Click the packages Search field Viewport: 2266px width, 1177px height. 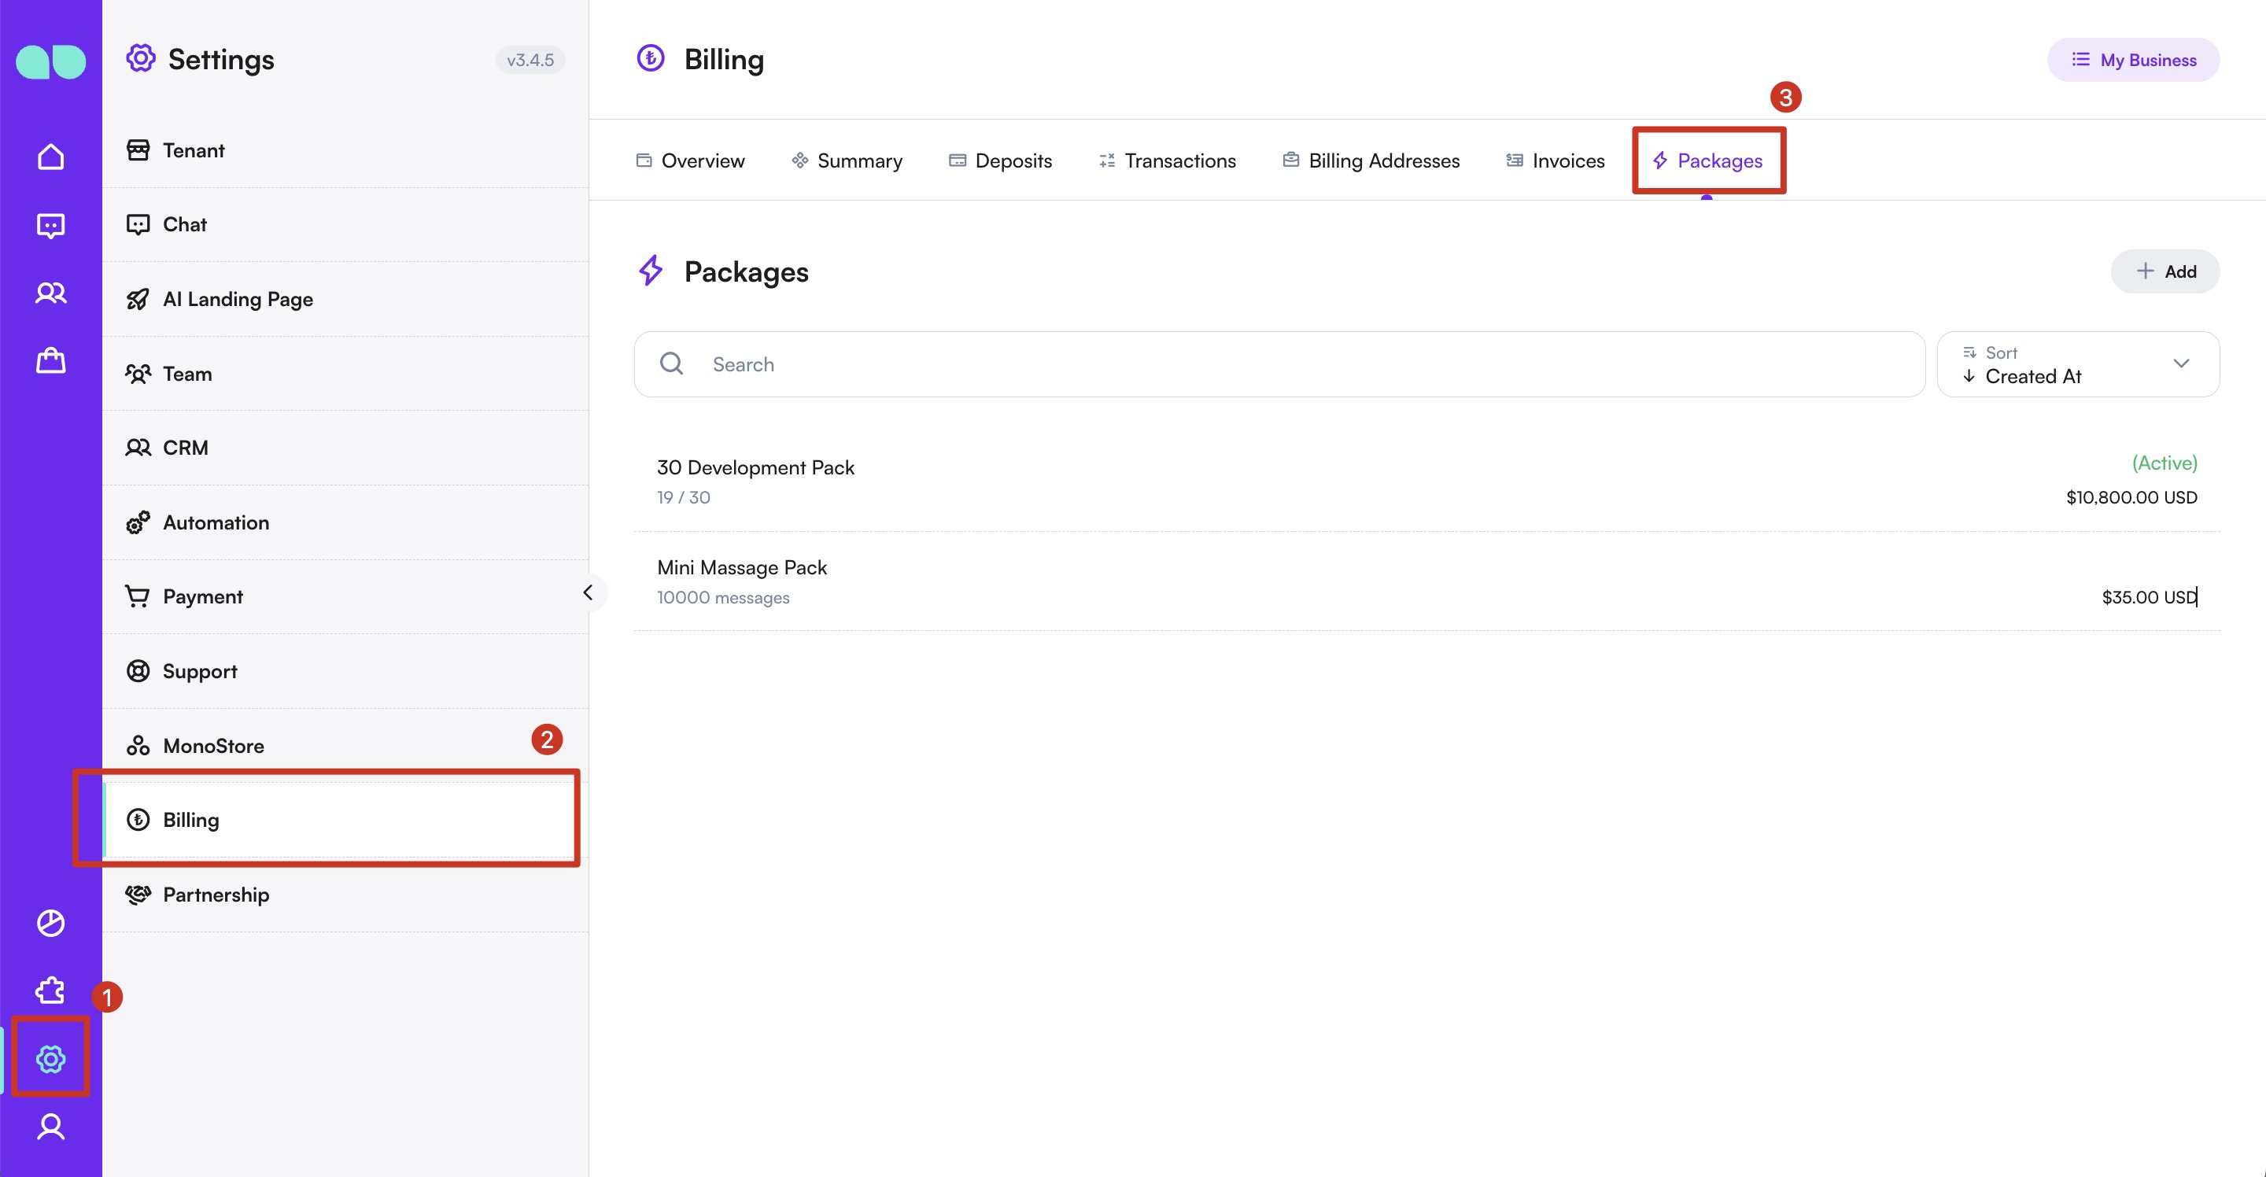tap(1279, 364)
